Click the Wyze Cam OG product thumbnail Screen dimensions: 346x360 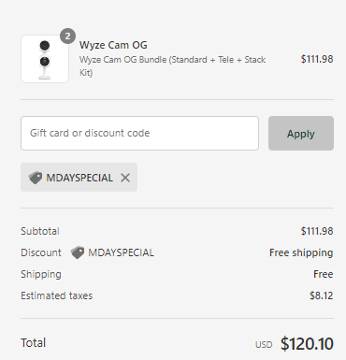(x=45, y=59)
